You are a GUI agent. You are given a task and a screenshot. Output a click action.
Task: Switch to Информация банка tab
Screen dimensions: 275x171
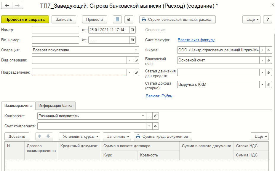55,106
